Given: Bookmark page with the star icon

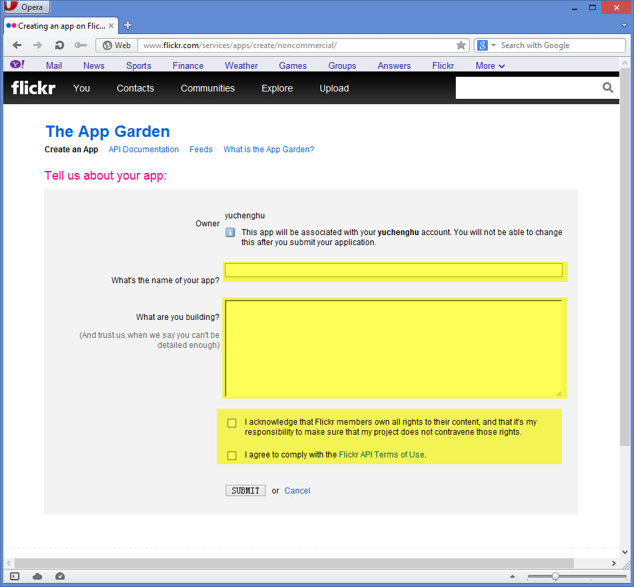Looking at the screenshot, I should click(461, 45).
